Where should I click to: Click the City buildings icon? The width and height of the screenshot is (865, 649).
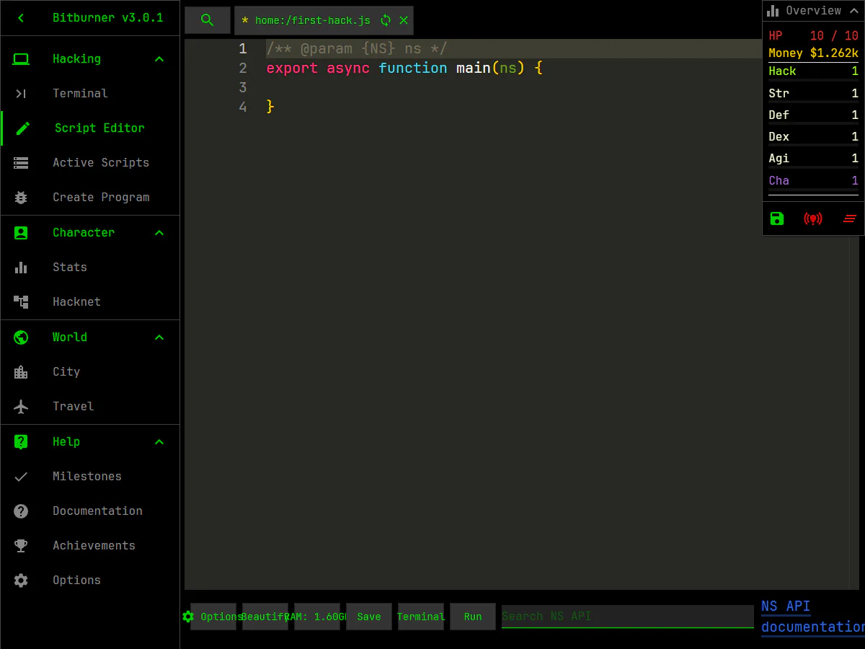click(21, 372)
